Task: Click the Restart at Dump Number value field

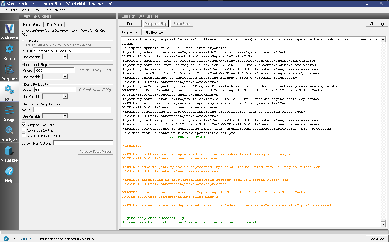Action: coord(72,110)
